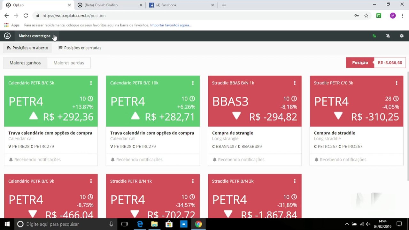The height and width of the screenshot is (230, 409).
Task: Toggle notifications on Compra de straddle card
Action: click(340, 159)
